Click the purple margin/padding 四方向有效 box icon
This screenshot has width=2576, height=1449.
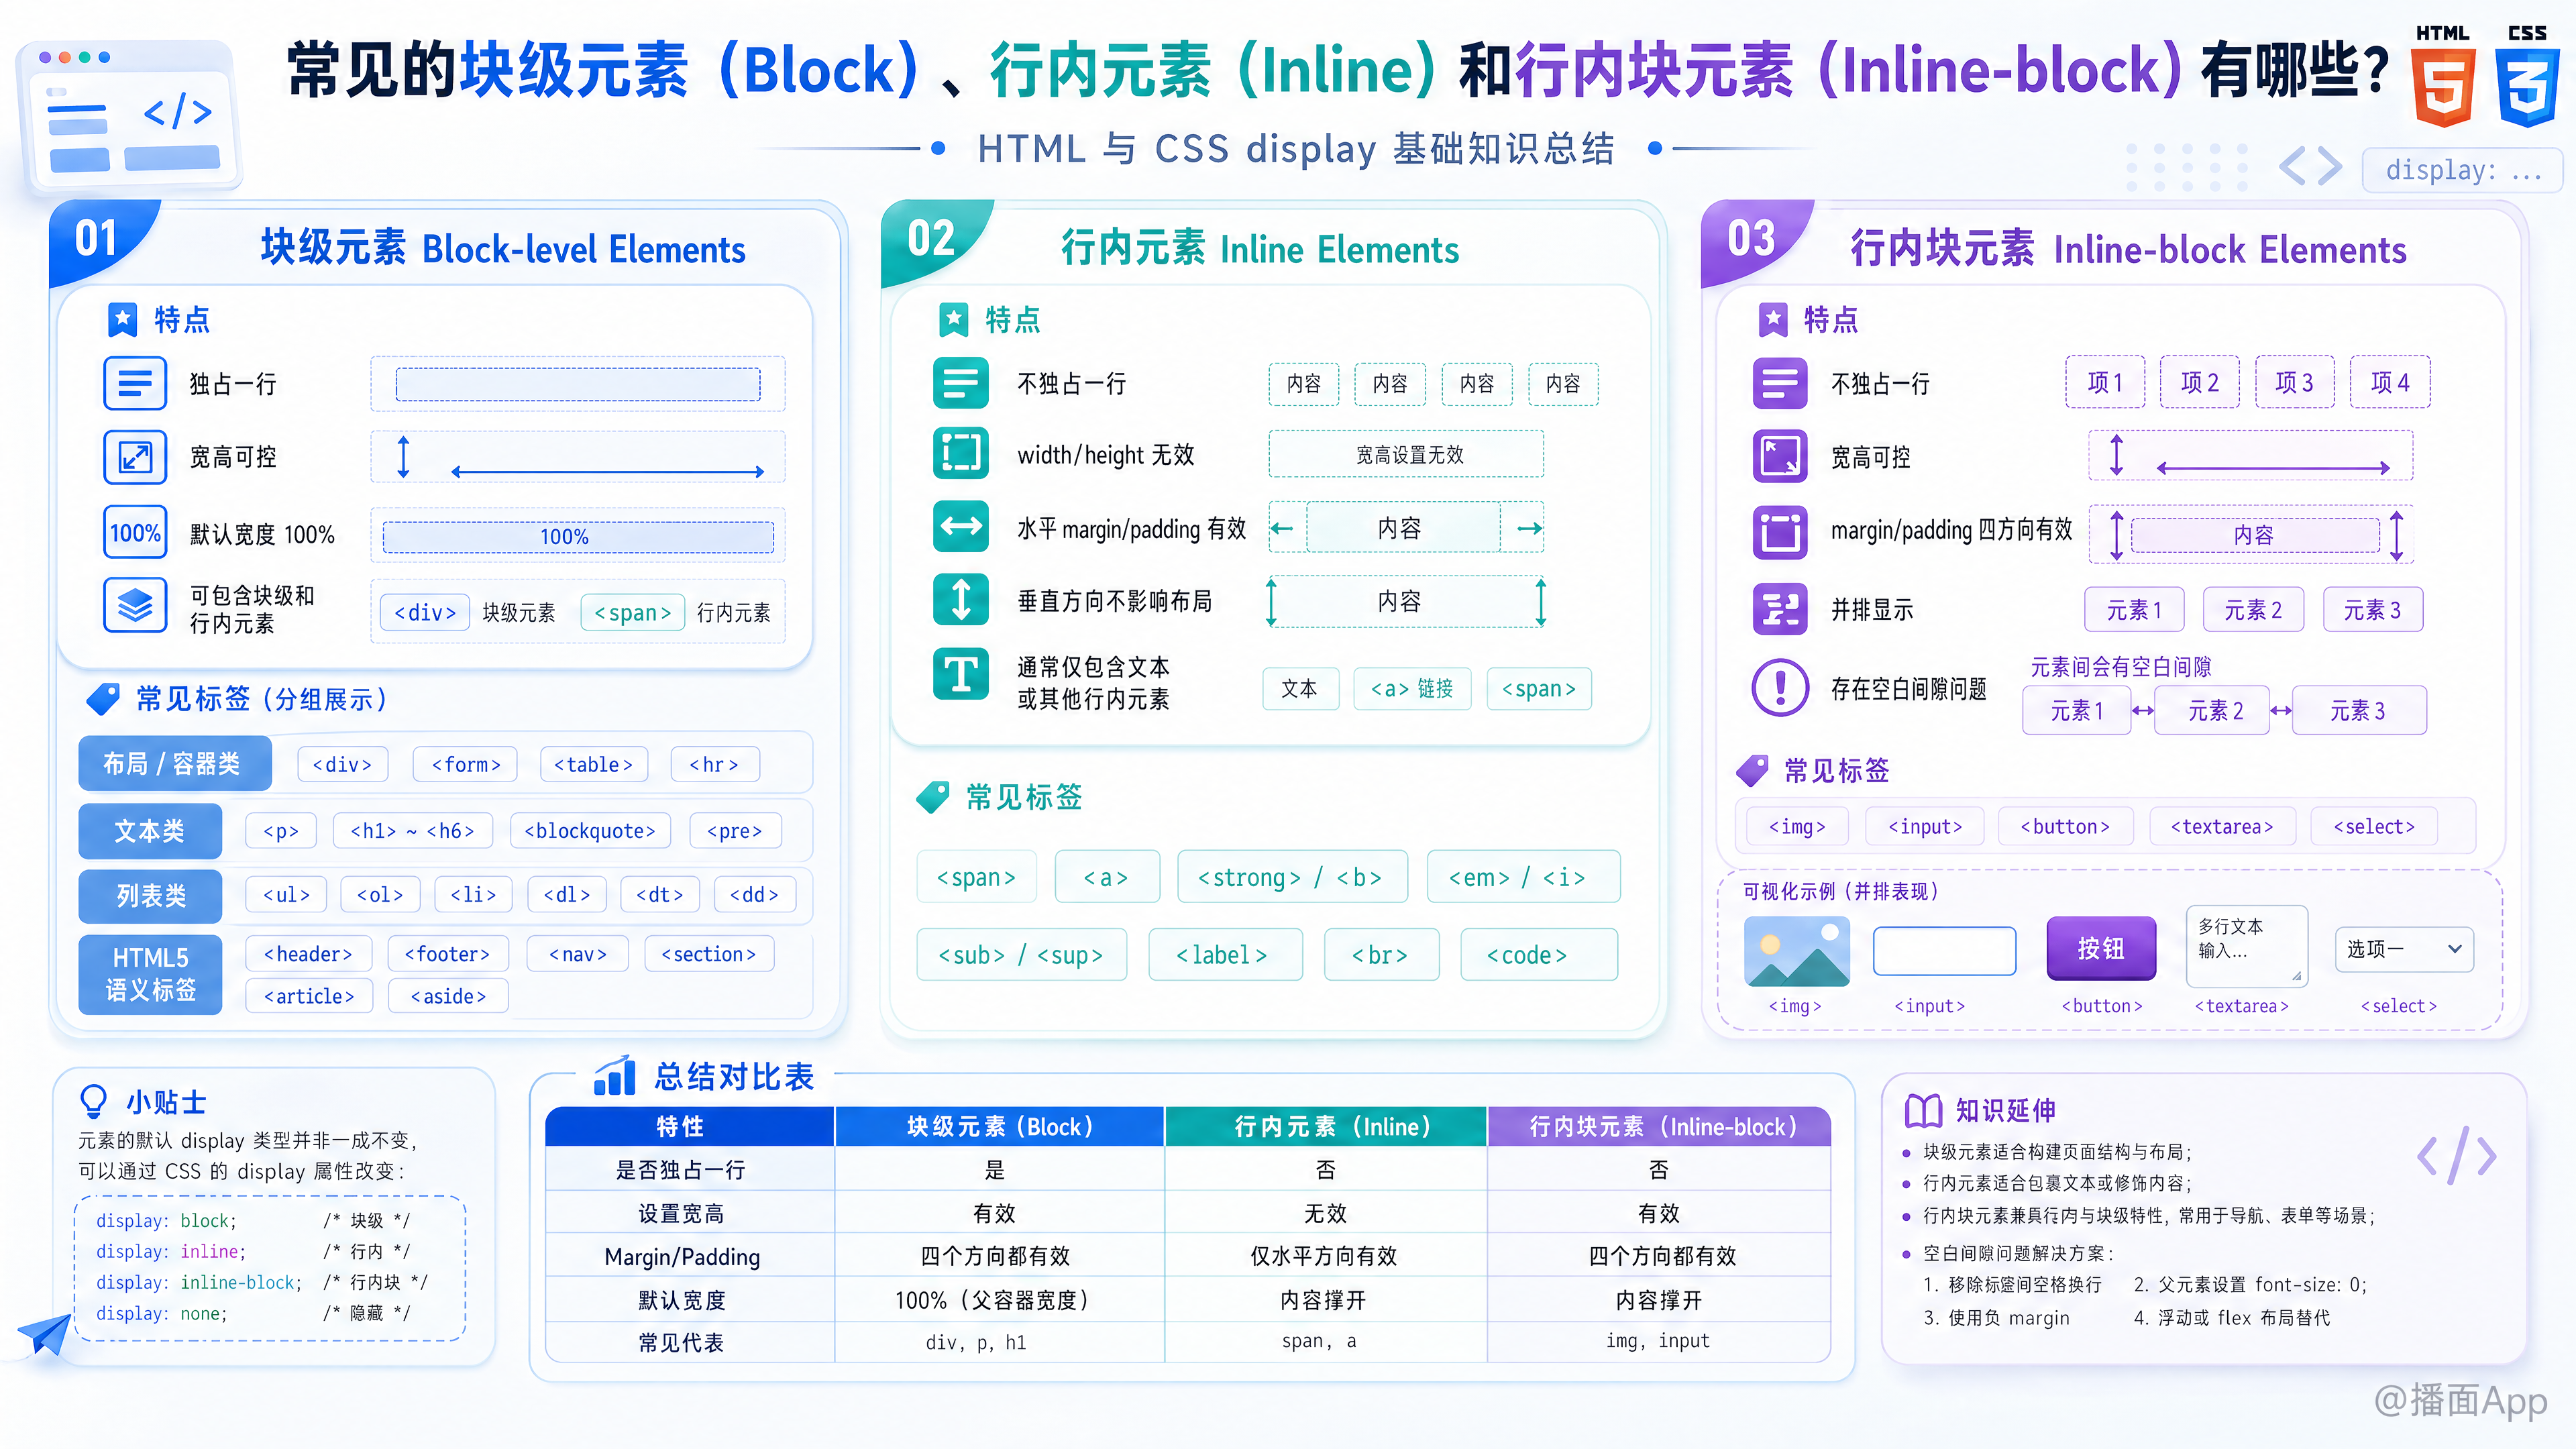pos(1780,532)
